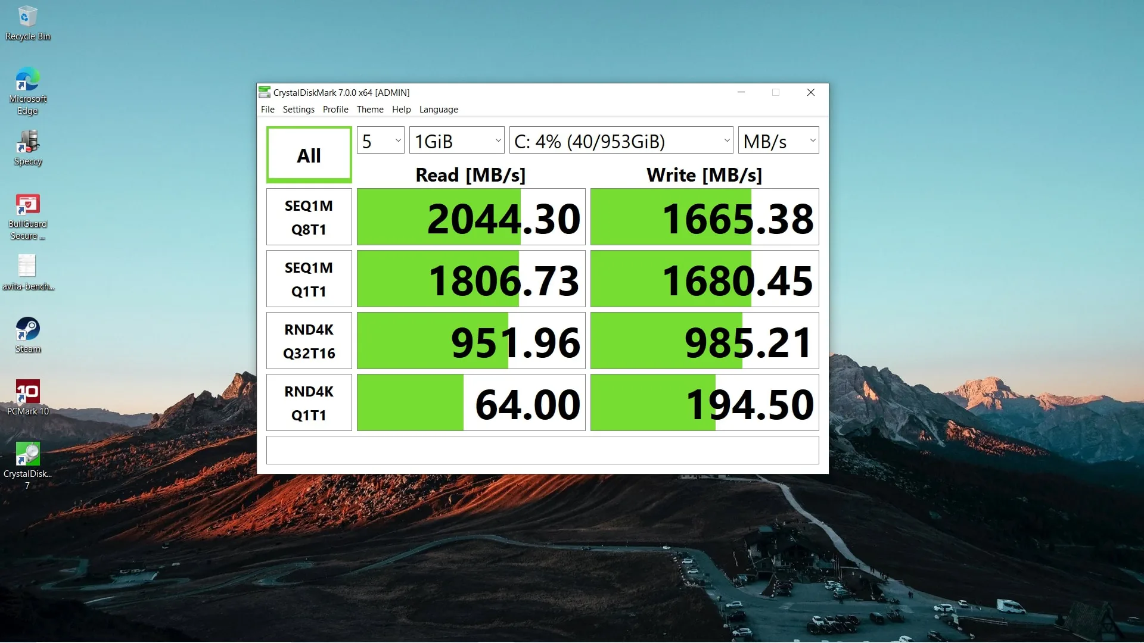The width and height of the screenshot is (1144, 643).
Task: Click the 985.21 write result
Action: point(705,341)
